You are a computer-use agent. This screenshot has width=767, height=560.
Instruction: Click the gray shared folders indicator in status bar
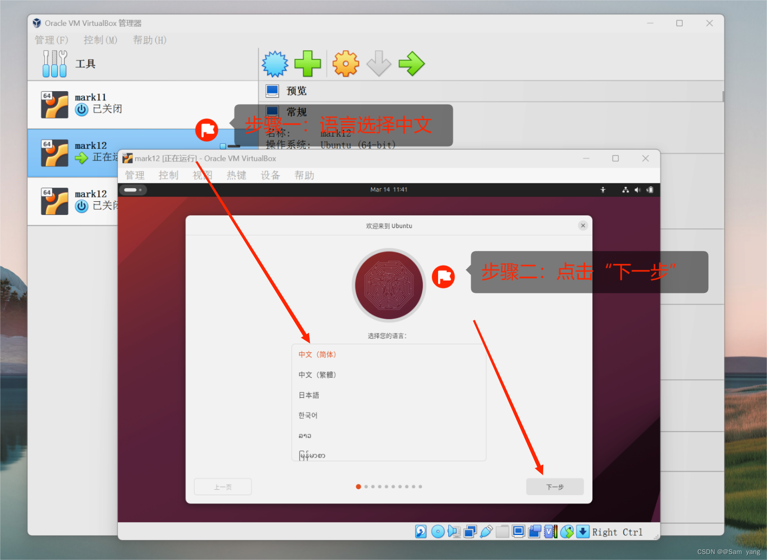(502, 532)
